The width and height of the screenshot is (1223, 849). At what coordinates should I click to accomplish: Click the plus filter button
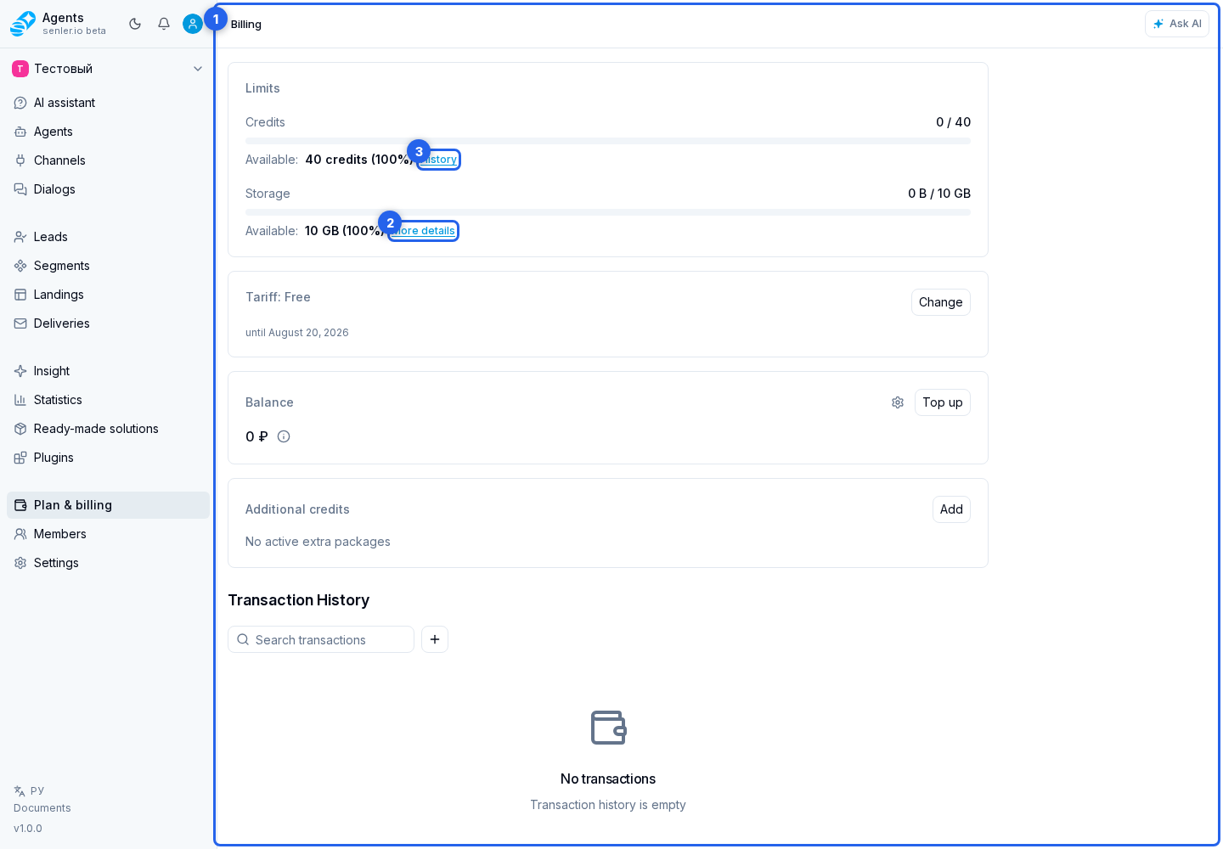click(x=435, y=639)
